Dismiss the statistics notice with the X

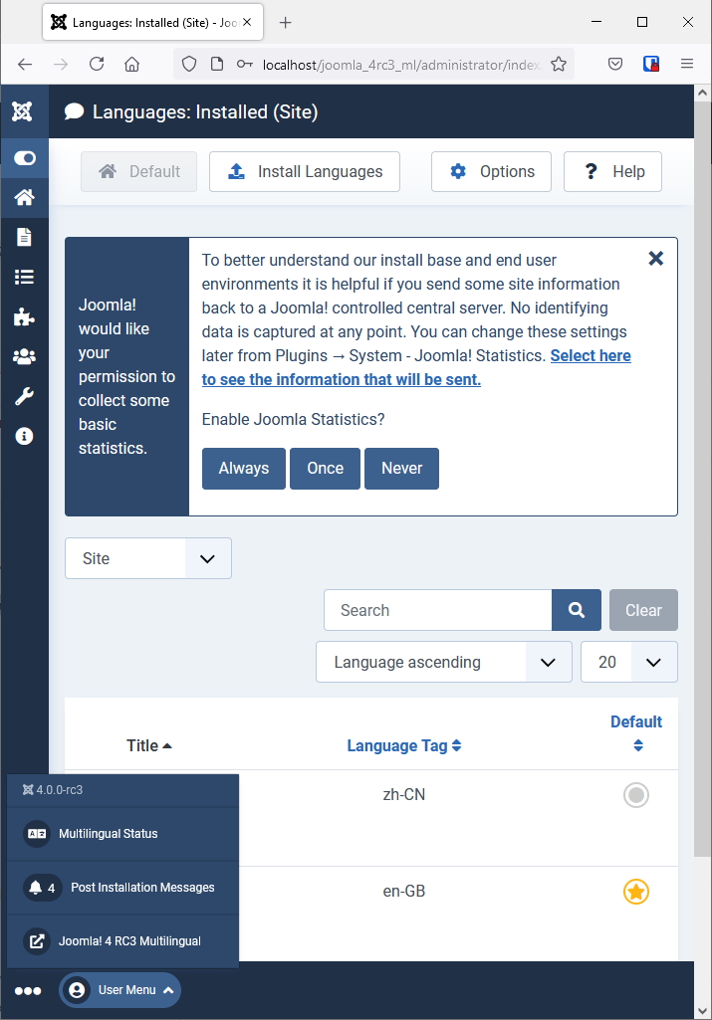tap(656, 259)
